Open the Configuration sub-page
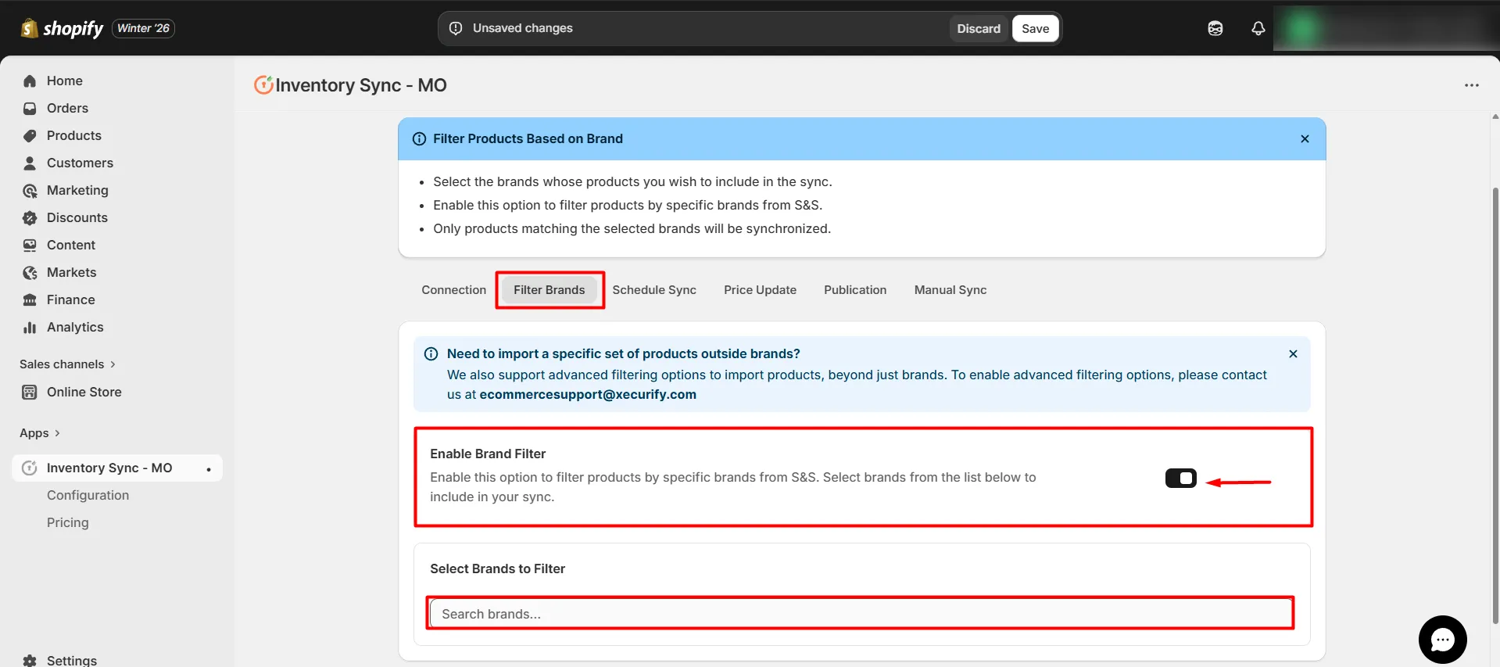 pyautogui.click(x=88, y=495)
